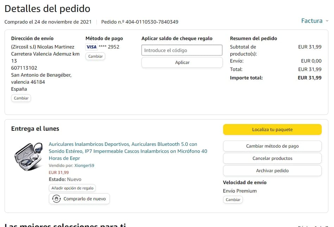Click Cambiar under the shipping address
This screenshot has width=334, height=227.
(x=21, y=98)
